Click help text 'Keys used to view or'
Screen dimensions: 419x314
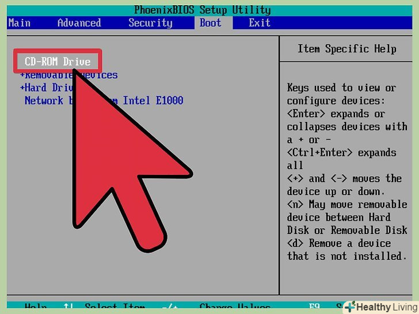[341, 87]
